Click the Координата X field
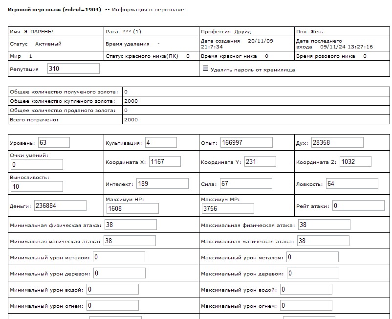 165,161
